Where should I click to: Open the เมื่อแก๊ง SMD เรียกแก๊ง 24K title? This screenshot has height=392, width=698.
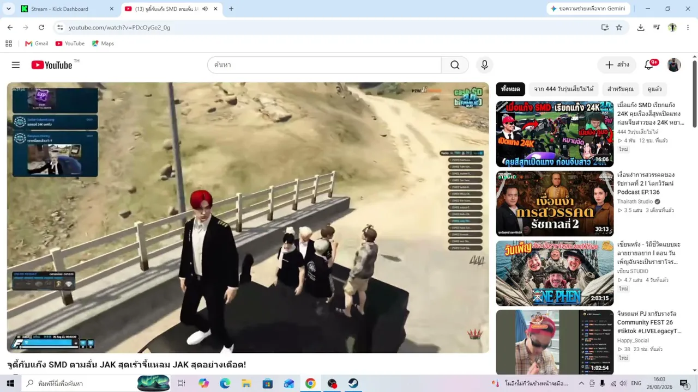(651, 114)
